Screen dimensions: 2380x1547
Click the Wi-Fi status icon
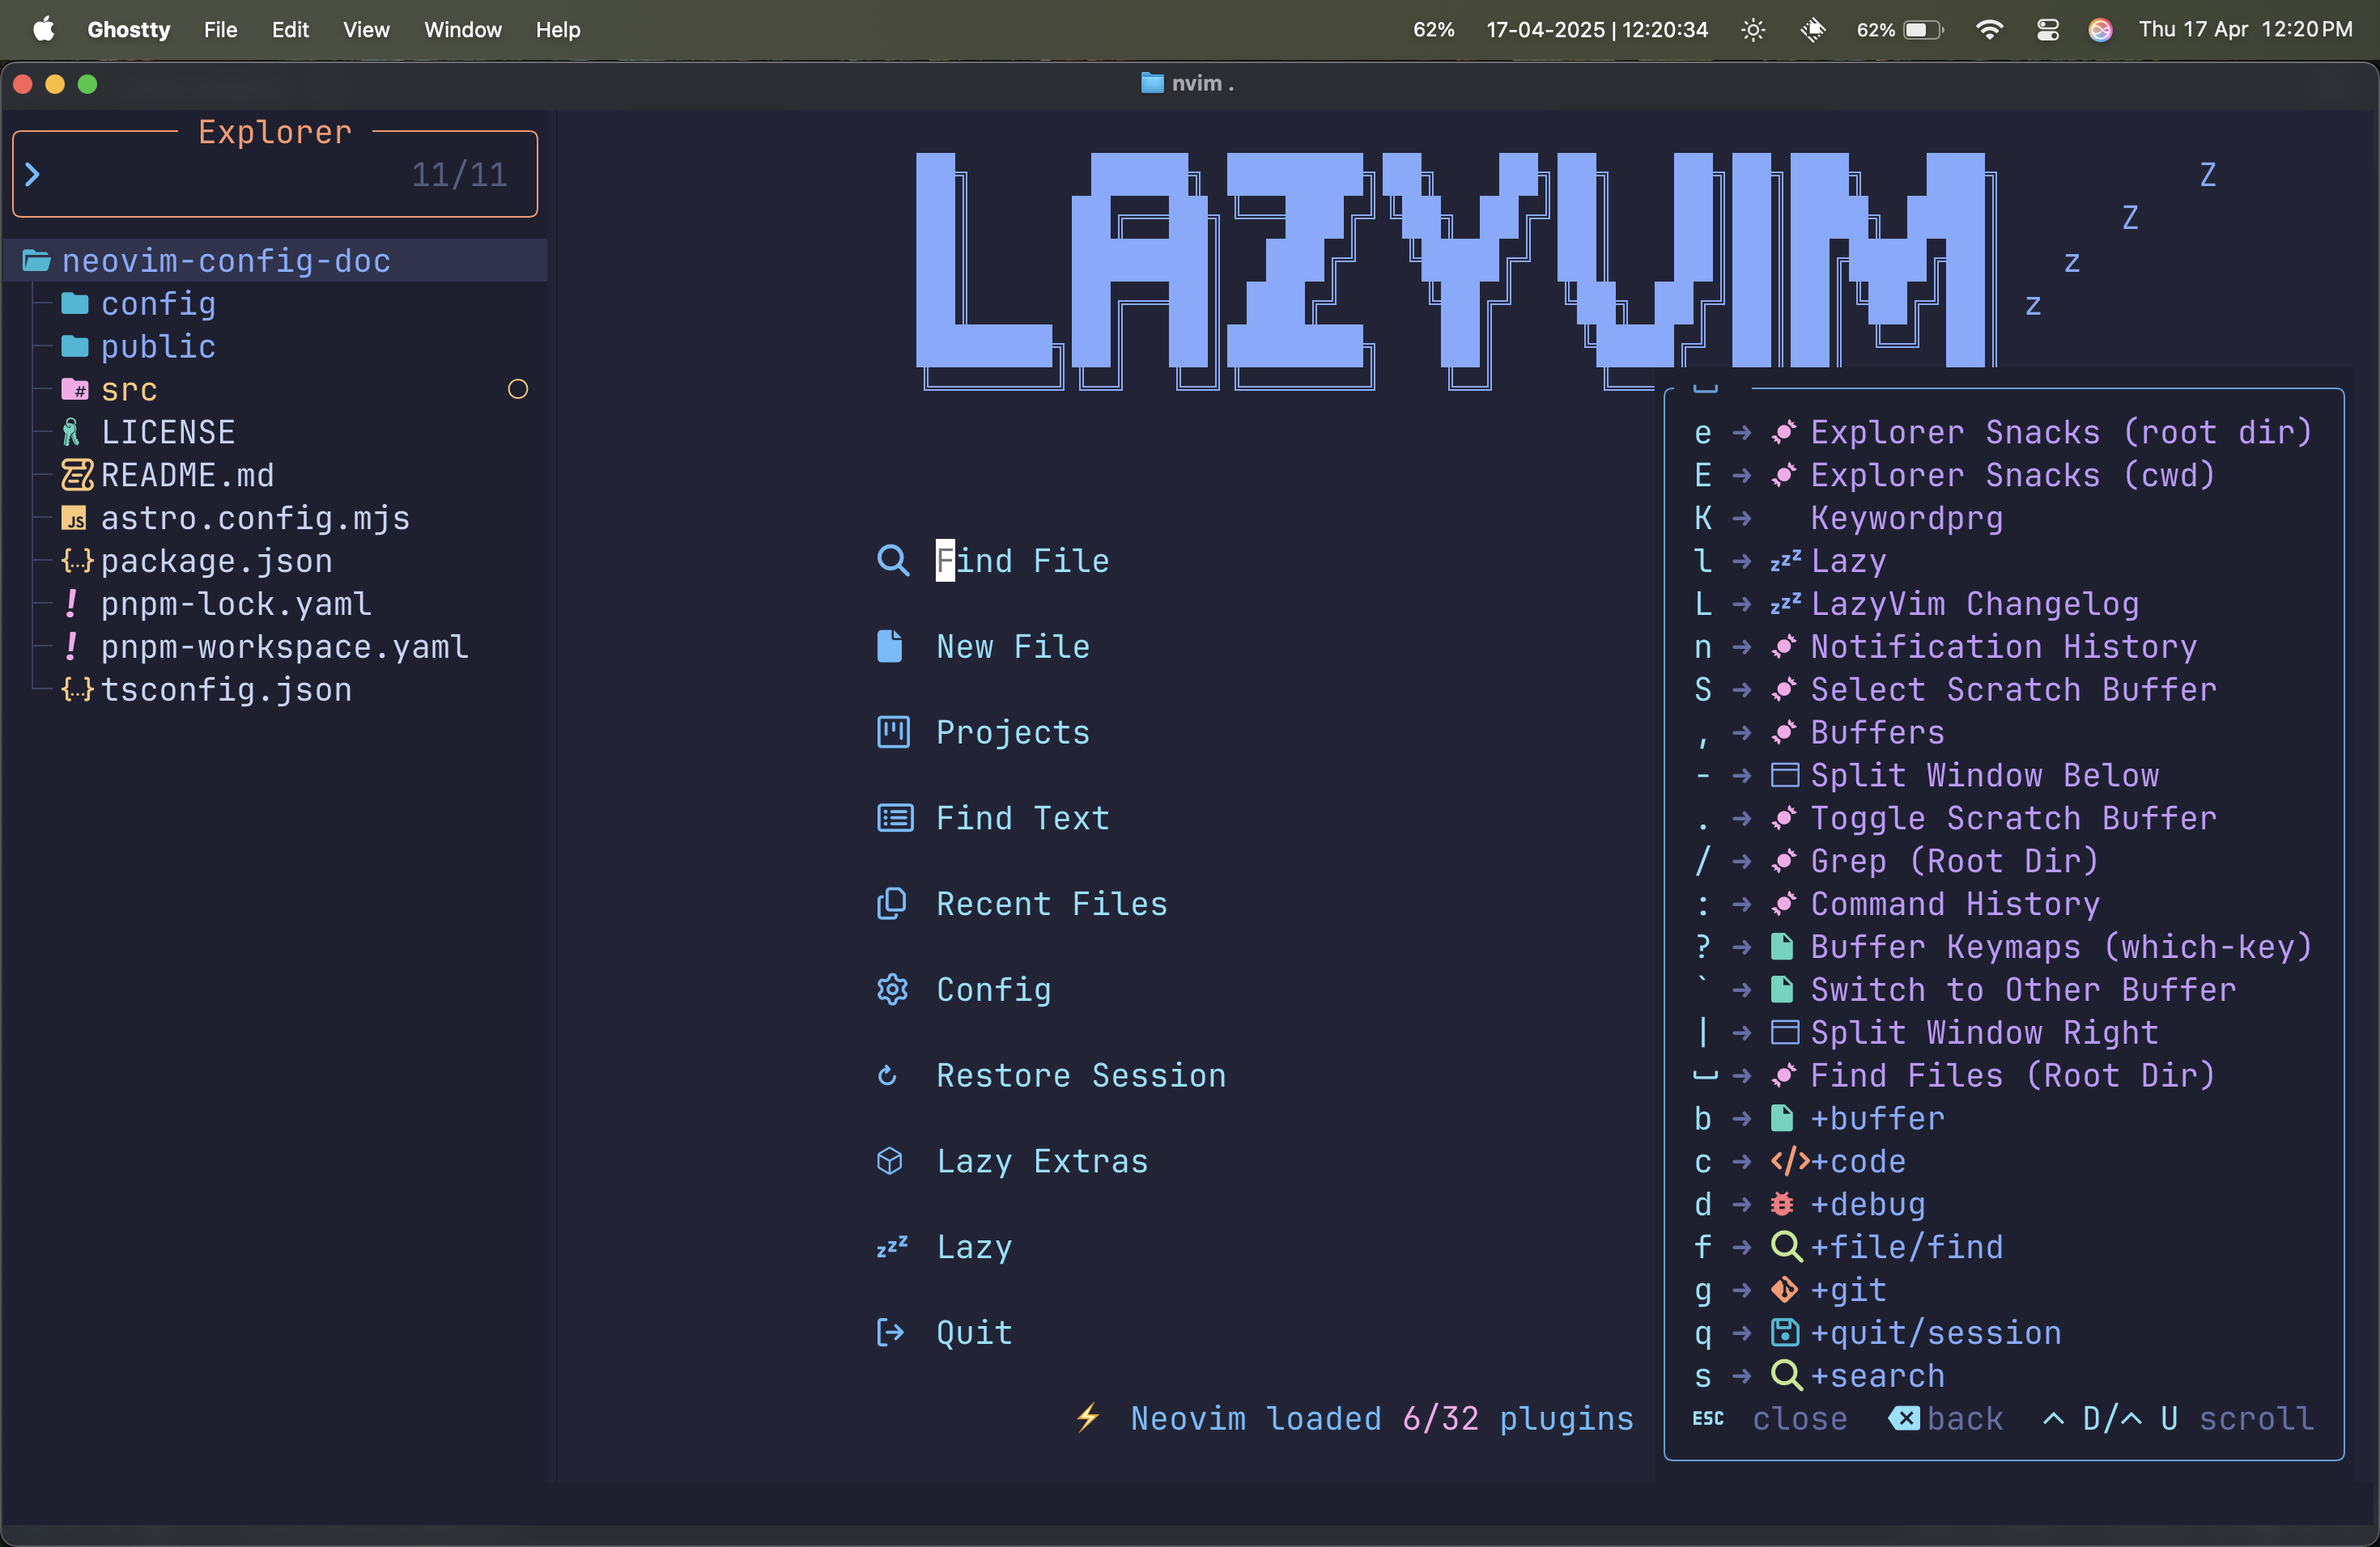(x=1989, y=30)
